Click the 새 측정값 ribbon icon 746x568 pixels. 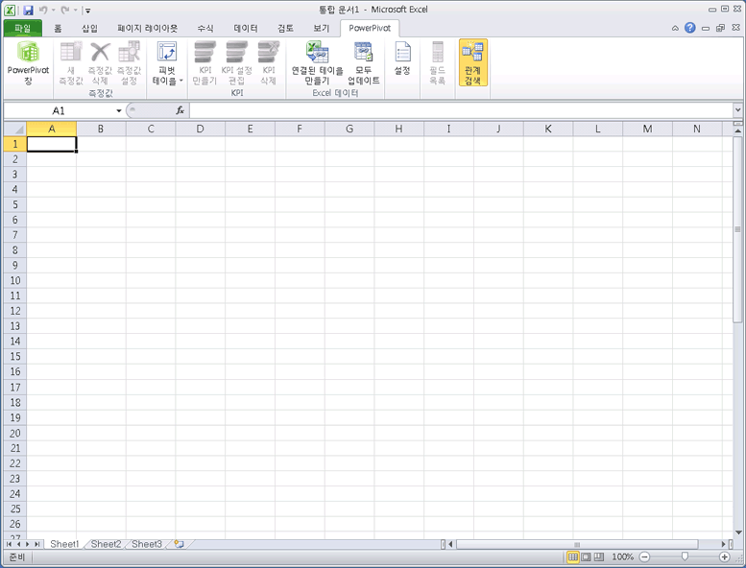(71, 62)
